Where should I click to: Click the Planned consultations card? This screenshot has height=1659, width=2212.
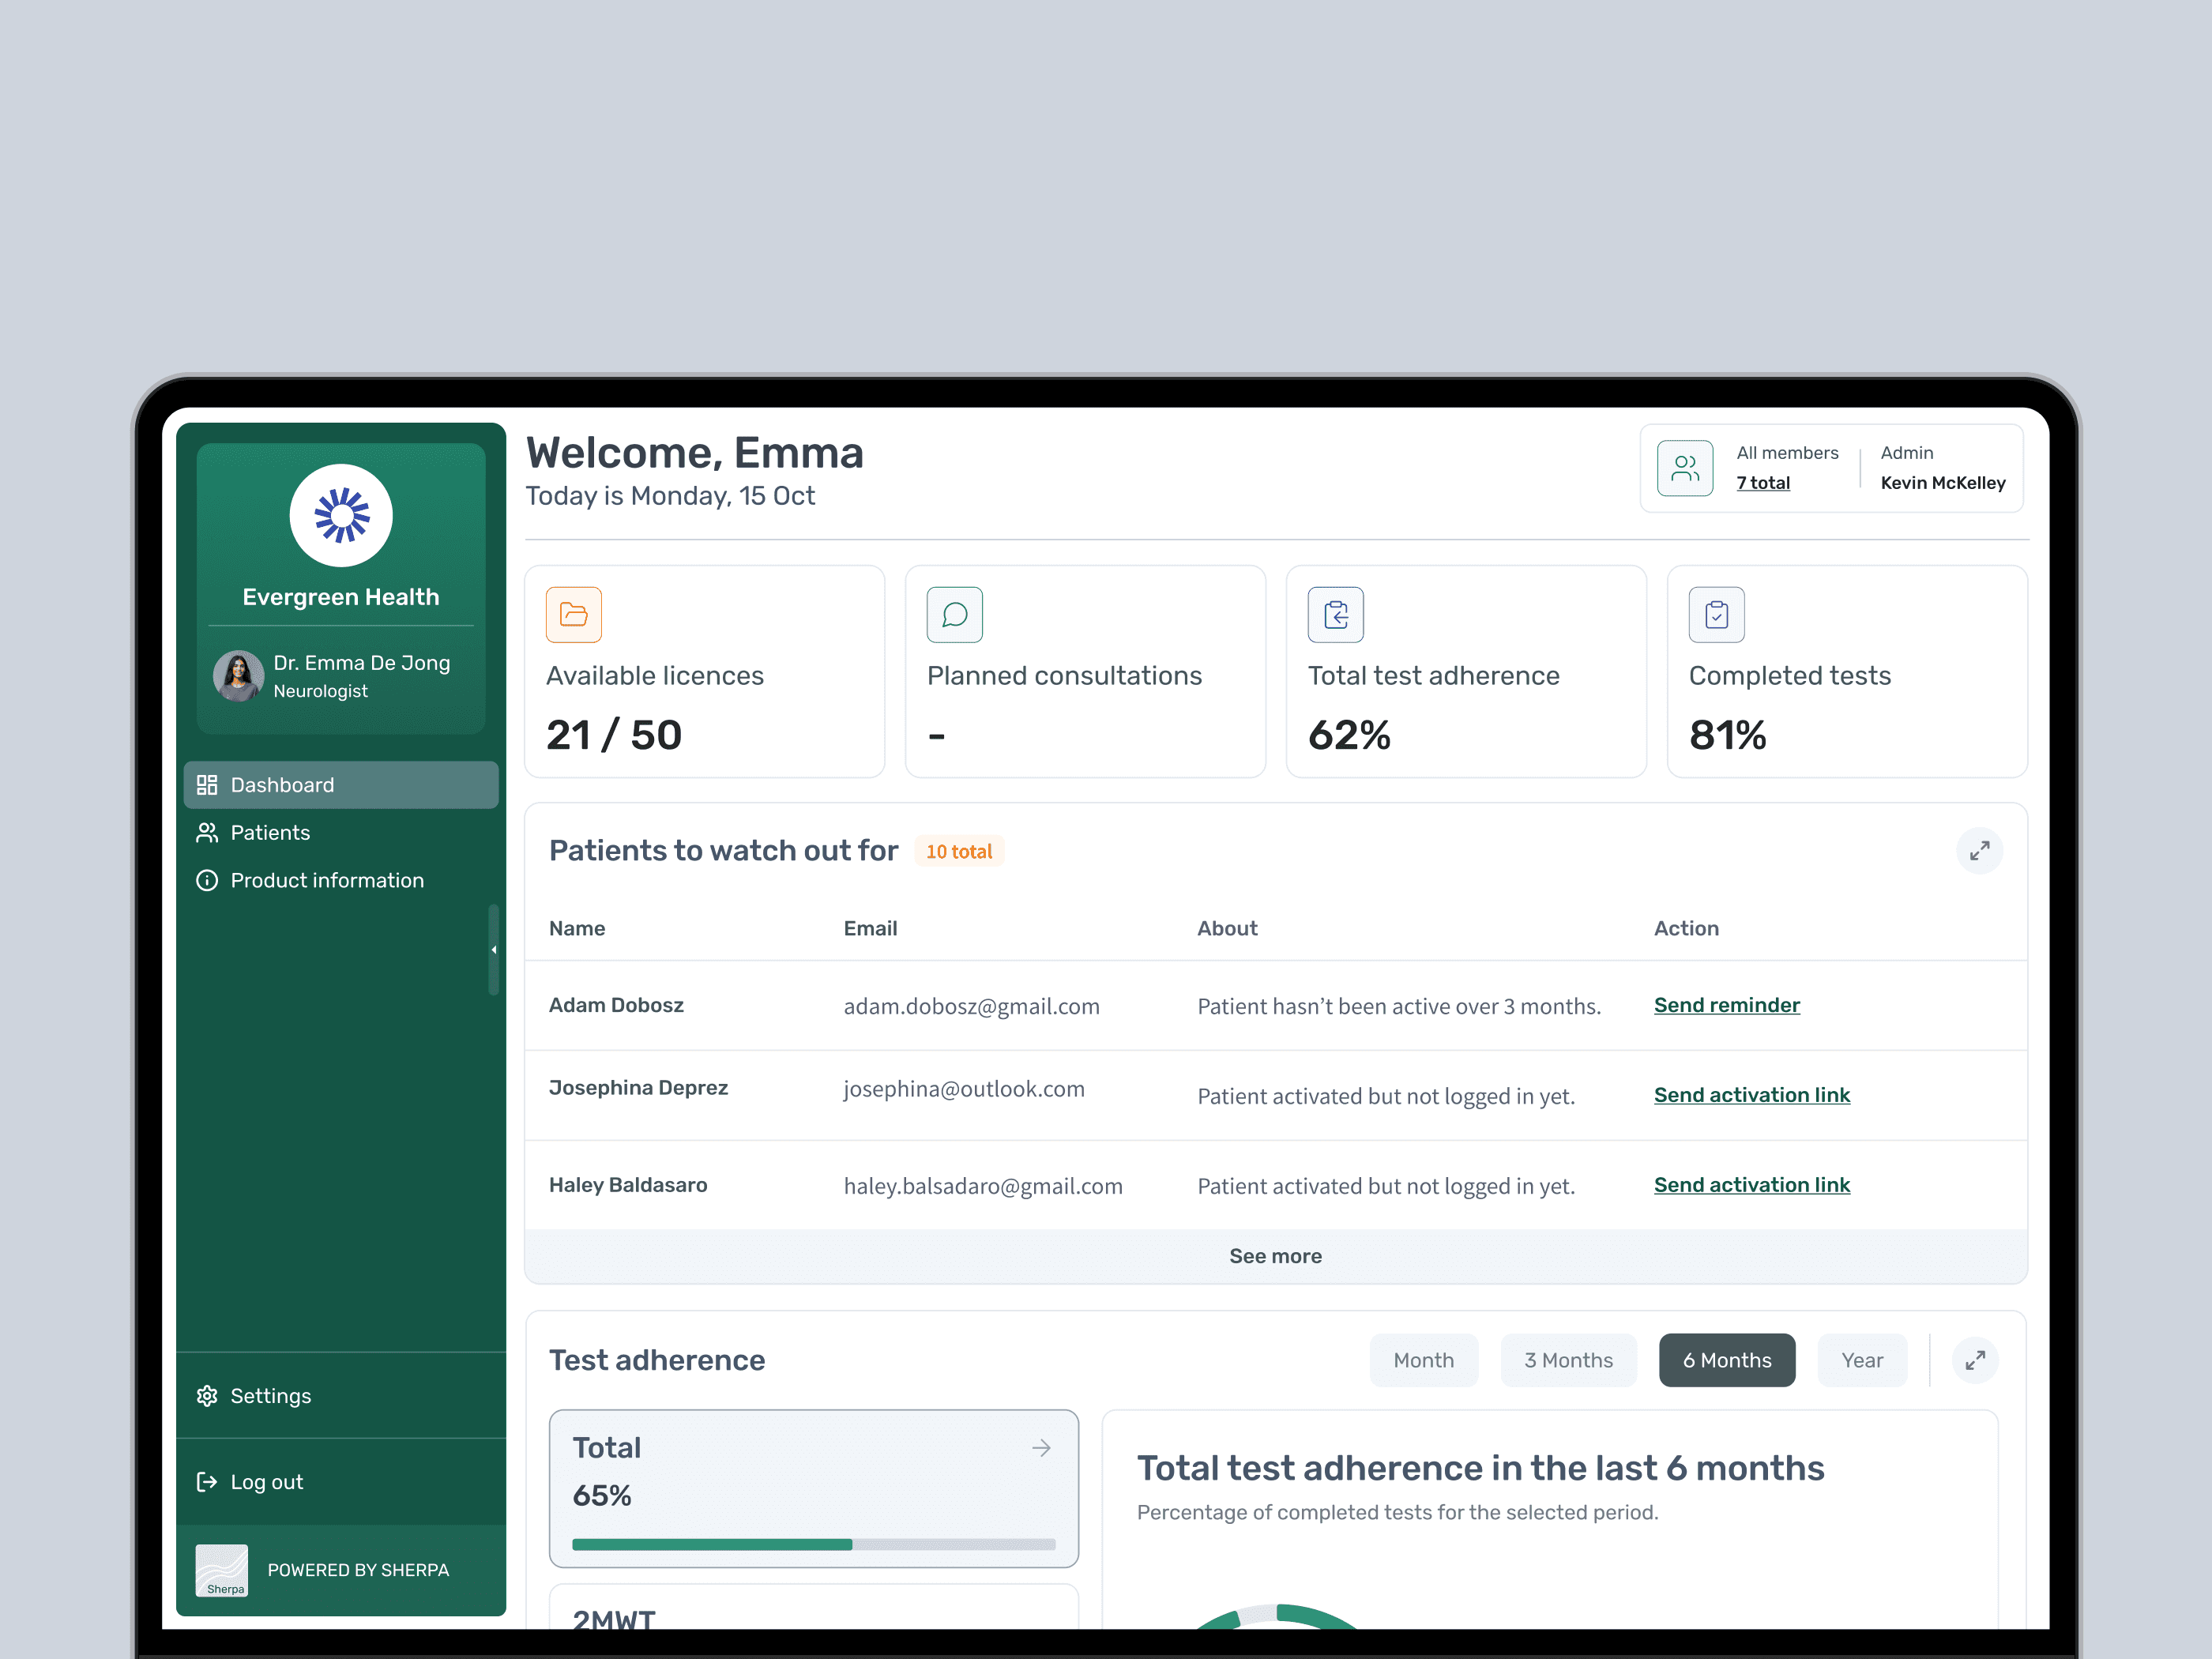coord(1086,671)
